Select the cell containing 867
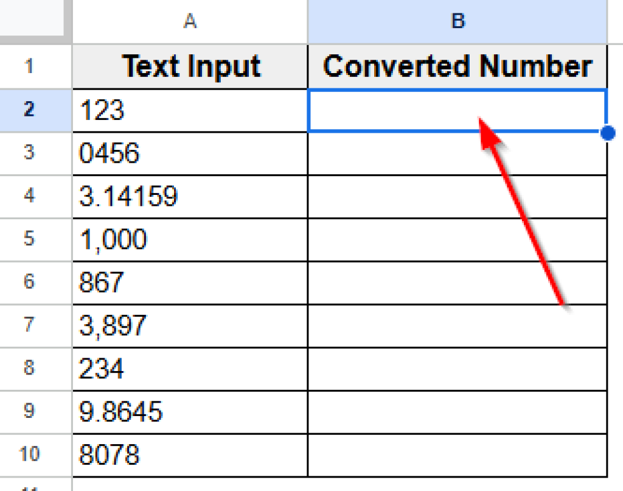623x491 pixels. (189, 282)
